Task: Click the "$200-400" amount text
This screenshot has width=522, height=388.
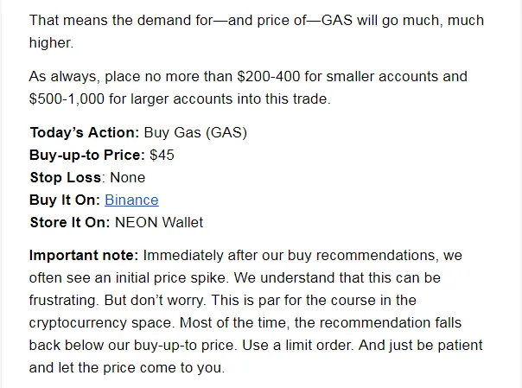Action: click(269, 77)
